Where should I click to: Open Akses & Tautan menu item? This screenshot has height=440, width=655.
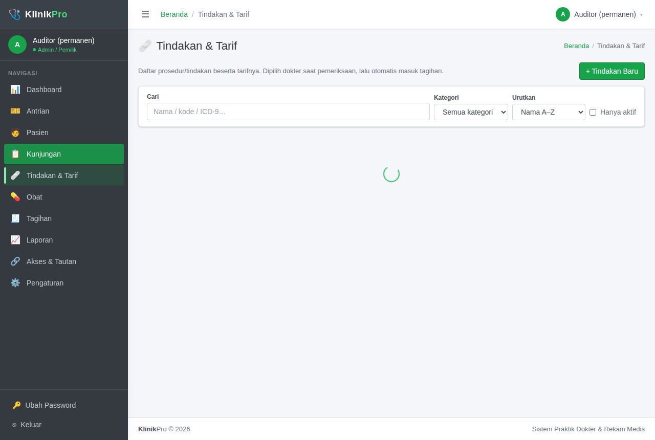tap(64, 261)
